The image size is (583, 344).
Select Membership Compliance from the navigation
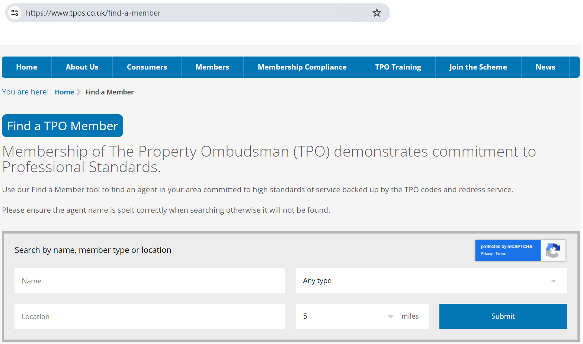(x=302, y=67)
